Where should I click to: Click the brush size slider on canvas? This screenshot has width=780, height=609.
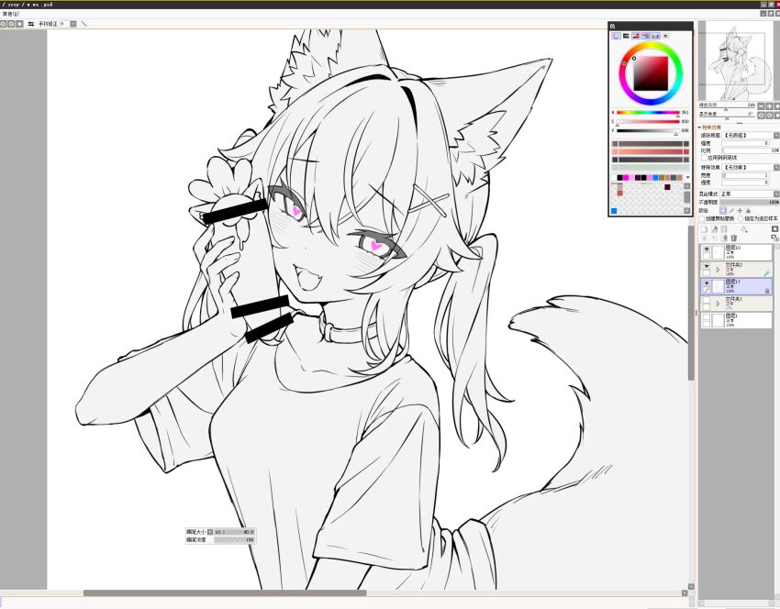(x=234, y=532)
